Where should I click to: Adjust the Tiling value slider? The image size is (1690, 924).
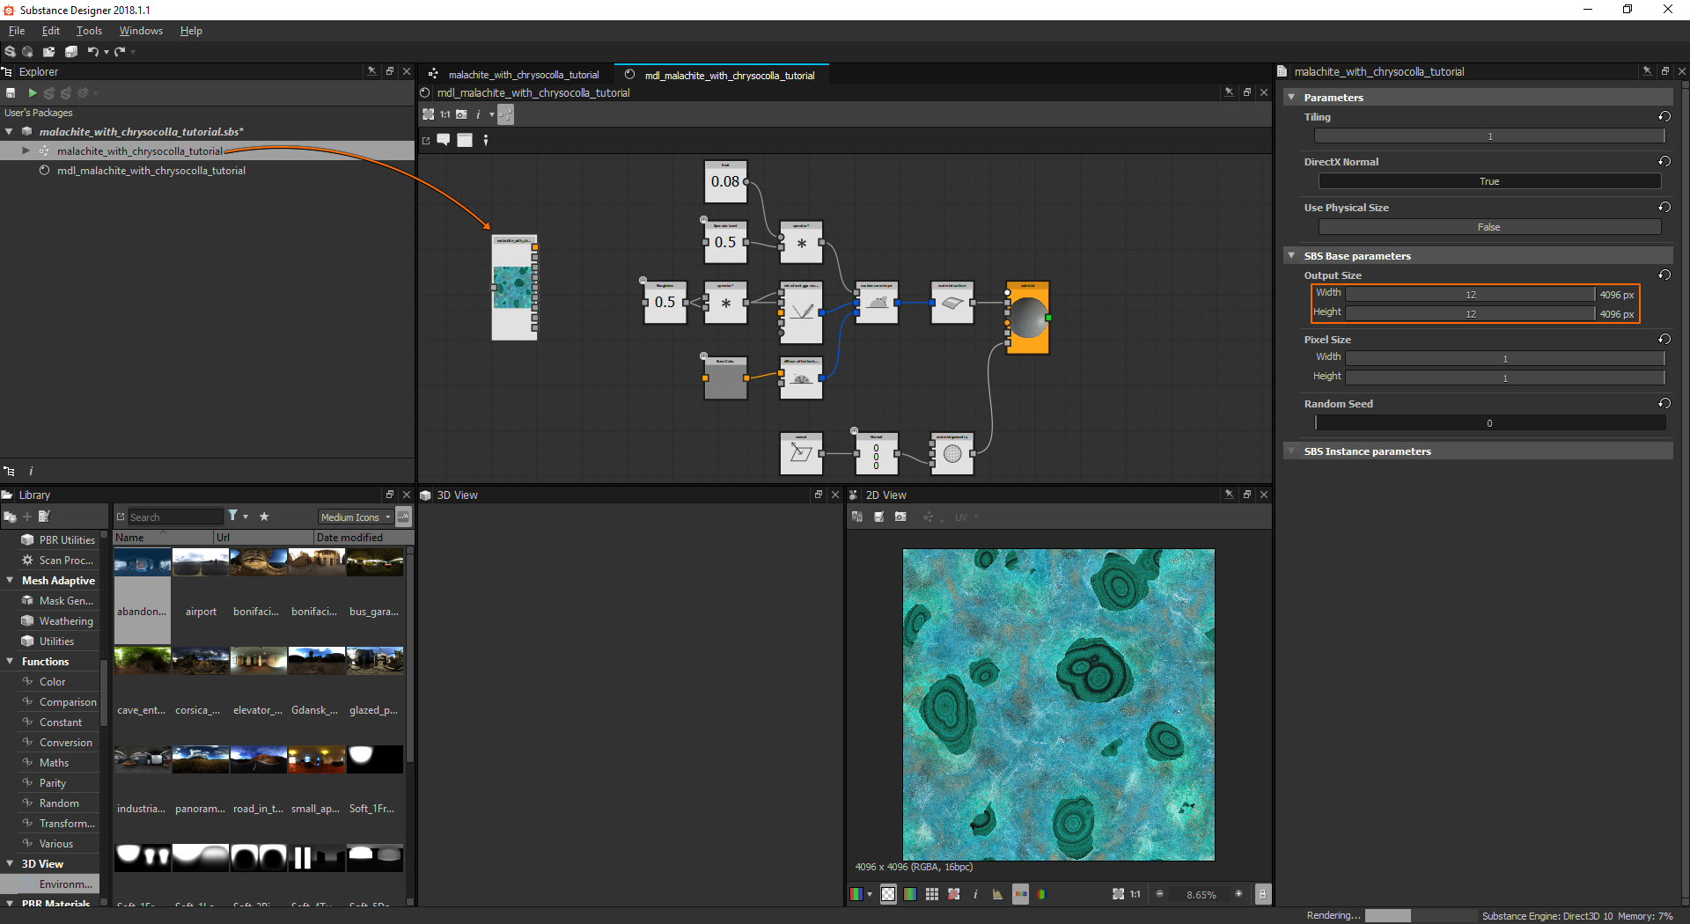(1489, 136)
